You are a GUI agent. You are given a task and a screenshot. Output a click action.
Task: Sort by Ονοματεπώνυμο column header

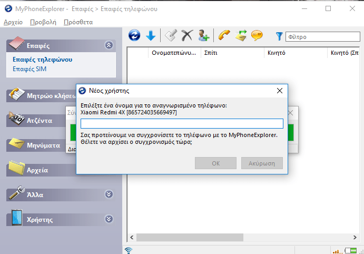tap(174, 53)
